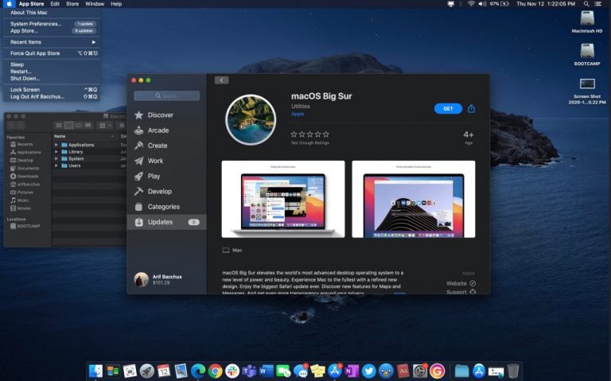Open Updates in the App Store sidebar
The image size is (611, 381).
click(x=167, y=222)
